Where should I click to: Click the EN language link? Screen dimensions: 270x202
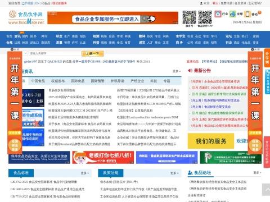[x=37, y=3]
